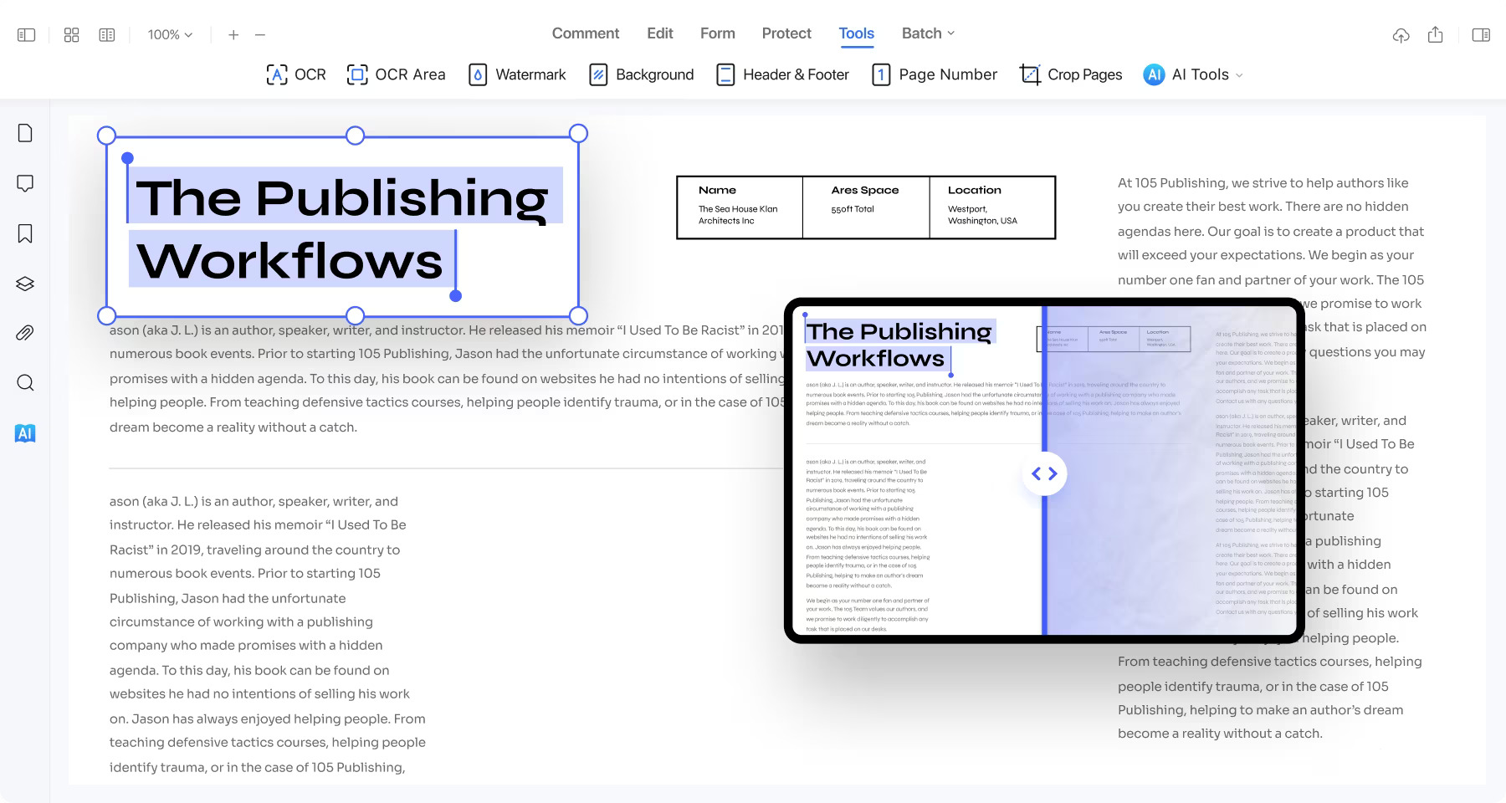This screenshot has height=803, width=1506.
Task: Expand the Batch dropdown menu
Action: [928, 33]
